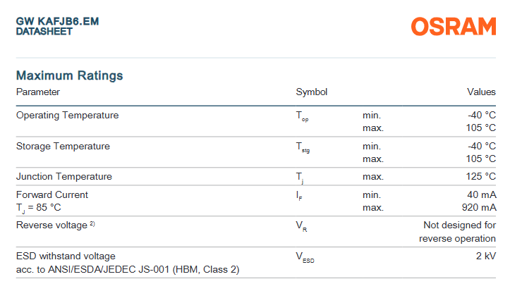Click the ESD withstand voltage label
The image size is (510, 291).
66,256
